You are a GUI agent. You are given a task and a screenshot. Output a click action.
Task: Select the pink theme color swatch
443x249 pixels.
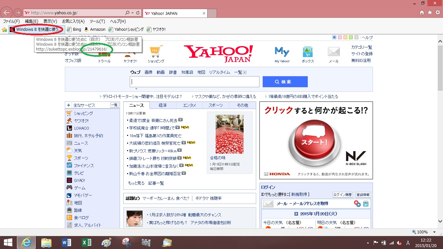pyautogui.click(x=340, y=37)
